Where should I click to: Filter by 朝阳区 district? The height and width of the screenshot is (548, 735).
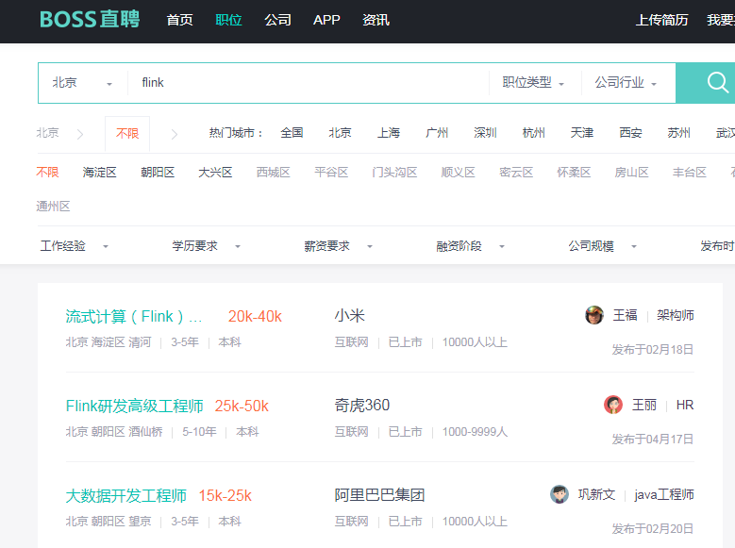coord(158,173)
